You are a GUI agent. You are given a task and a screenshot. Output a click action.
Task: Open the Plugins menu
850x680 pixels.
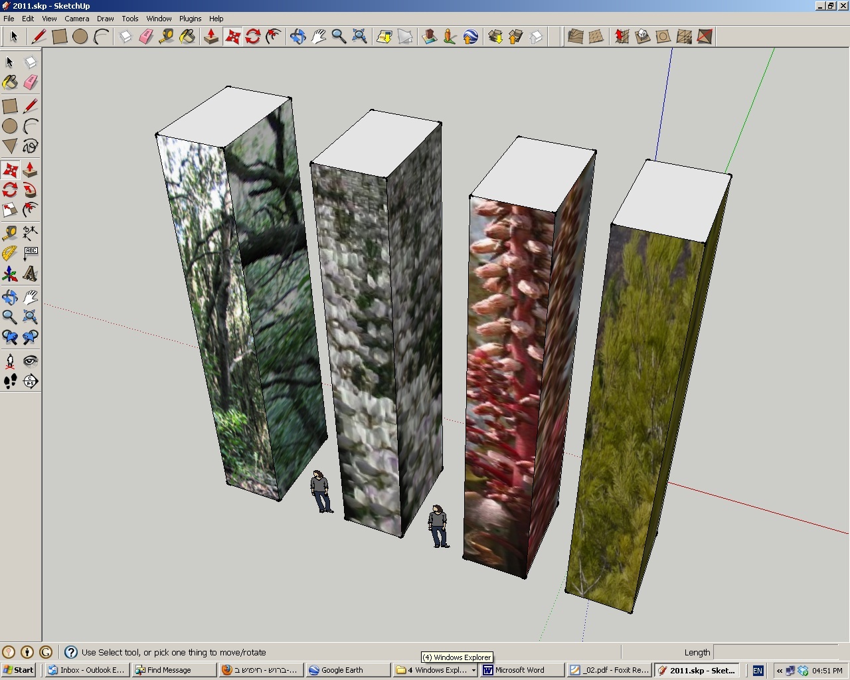(x=191, y=19)
